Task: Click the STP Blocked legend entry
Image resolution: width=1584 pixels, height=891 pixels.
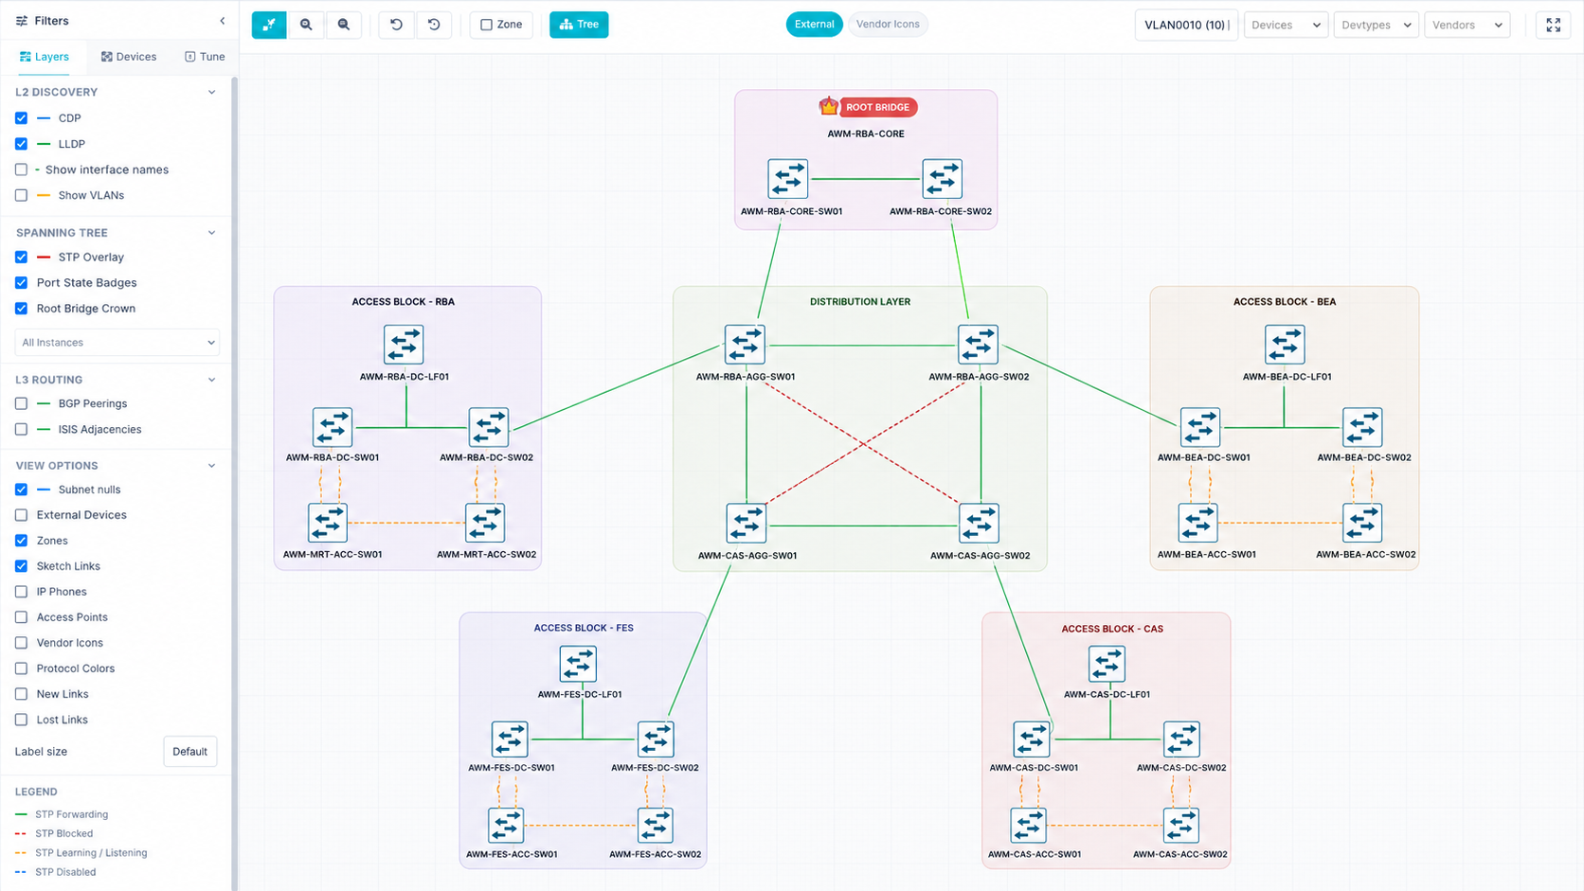Action: click(54, 833)
